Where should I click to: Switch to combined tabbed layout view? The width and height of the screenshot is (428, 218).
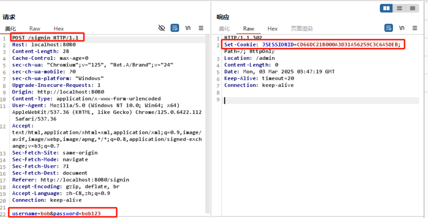click(413, 8)
